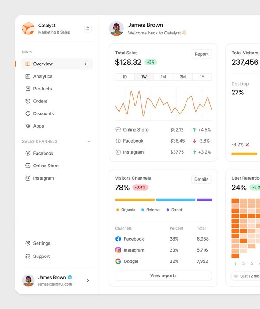Expand the Overview chevron arrow
Viewport: 260px width, 309px height.
pos(86,64)
